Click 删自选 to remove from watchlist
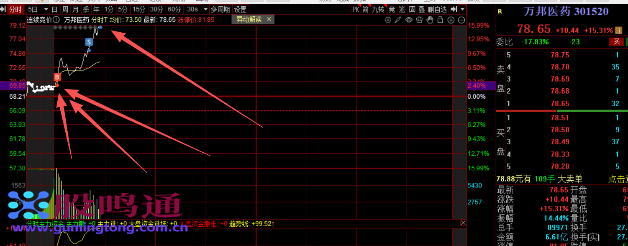Screen dimensions: 628x246 pyautogui.click(x=437, y=9)
